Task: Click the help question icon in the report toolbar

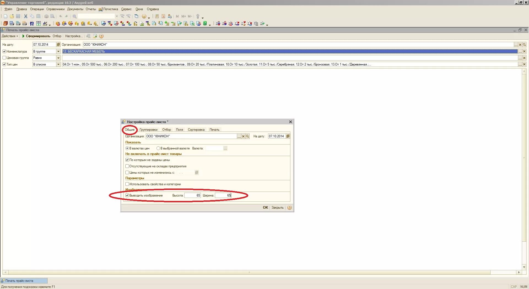Action: click(101, 36)
